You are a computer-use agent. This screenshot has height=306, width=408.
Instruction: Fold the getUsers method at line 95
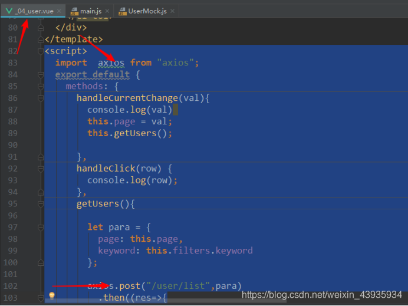(x=41, y=204)
